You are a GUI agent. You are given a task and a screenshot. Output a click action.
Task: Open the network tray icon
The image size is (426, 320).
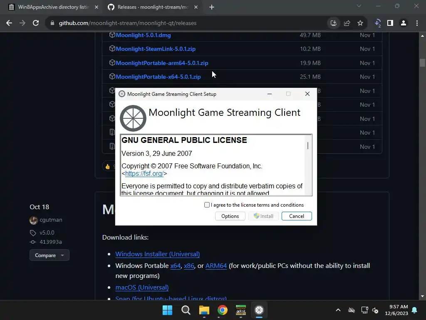click(364, 310)
